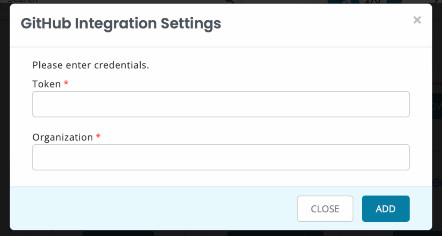Click the ADD button
Image resolution: width=442 pixels, height=236 pixels.
[385, 209]
